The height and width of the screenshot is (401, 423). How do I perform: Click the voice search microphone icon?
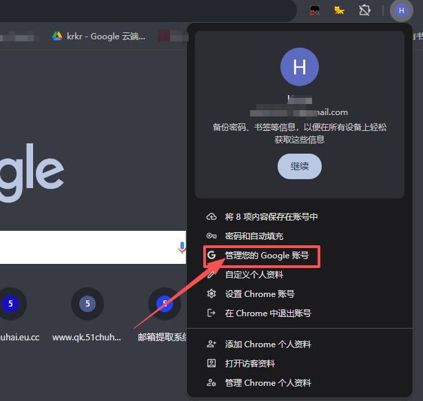tap(182, 247)
